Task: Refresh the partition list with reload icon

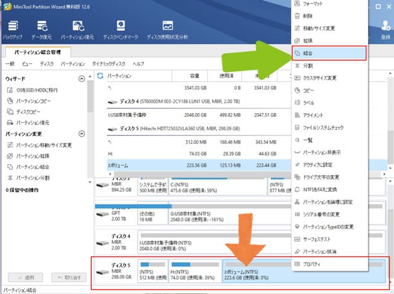Action: (x=100, y=76)
